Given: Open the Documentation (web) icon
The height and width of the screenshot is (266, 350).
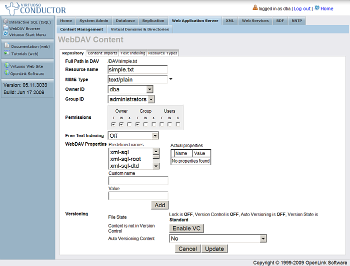Looking at the screenshot, I should (7, 46).
